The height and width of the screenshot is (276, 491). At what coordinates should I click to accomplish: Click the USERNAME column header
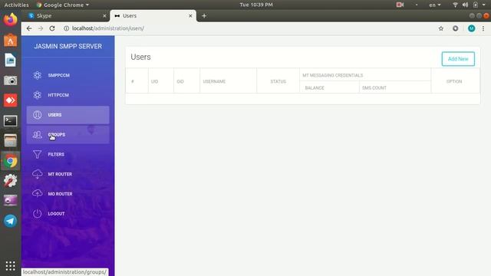[214, 81]
